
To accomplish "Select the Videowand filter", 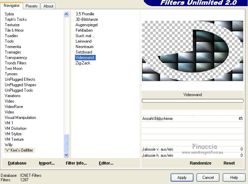I will [85, 58].
